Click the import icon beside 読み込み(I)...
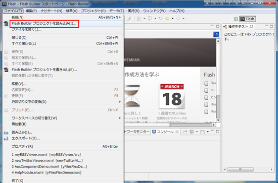278x183 pixels. coord(6,132)
